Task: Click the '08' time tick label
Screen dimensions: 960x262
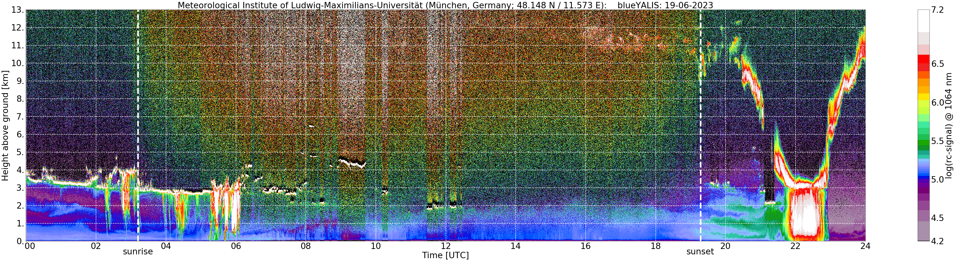Action: [x=306, y=246]
